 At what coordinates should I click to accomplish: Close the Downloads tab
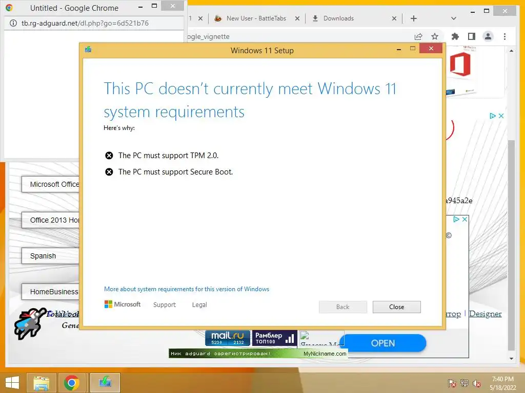click(394, 18)
